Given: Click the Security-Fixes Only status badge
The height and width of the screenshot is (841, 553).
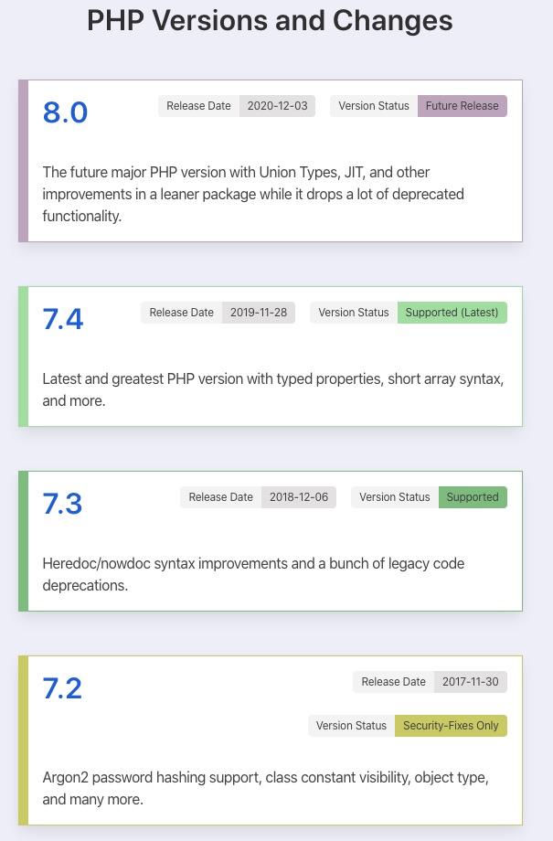Looking at the screenshot, I should pos(451,726).
